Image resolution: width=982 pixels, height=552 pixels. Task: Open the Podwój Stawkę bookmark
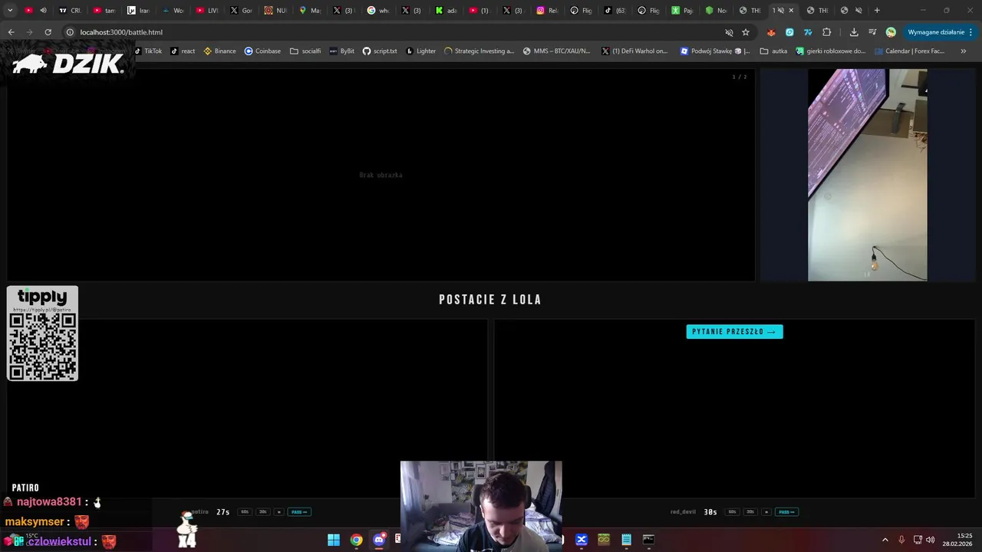716,51
